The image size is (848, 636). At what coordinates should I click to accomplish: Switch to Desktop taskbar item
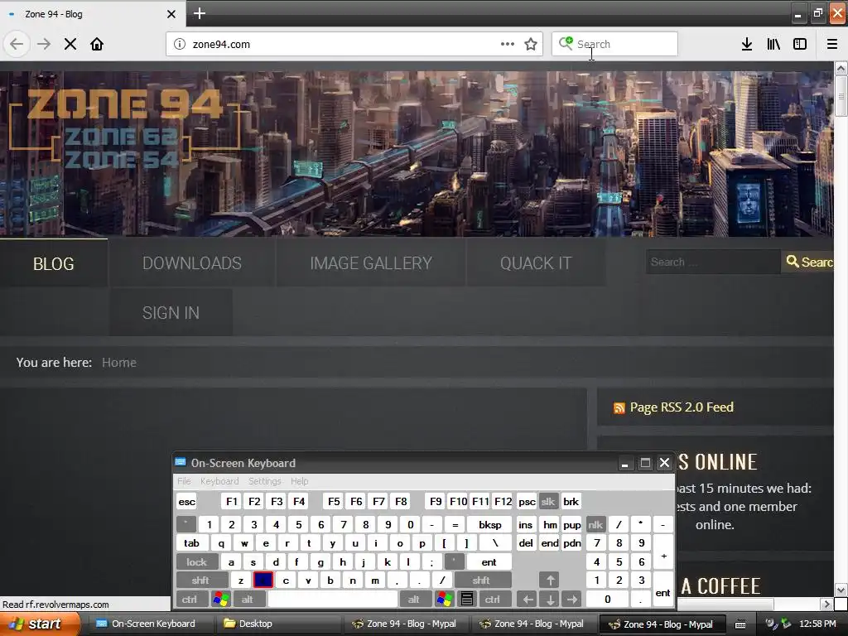[x=278, y=624]
